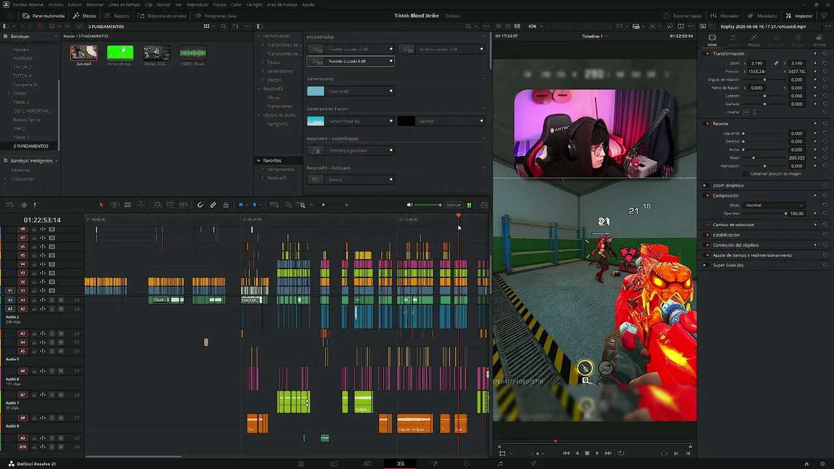Toggle the Recorte enable switch

point(707,123)
